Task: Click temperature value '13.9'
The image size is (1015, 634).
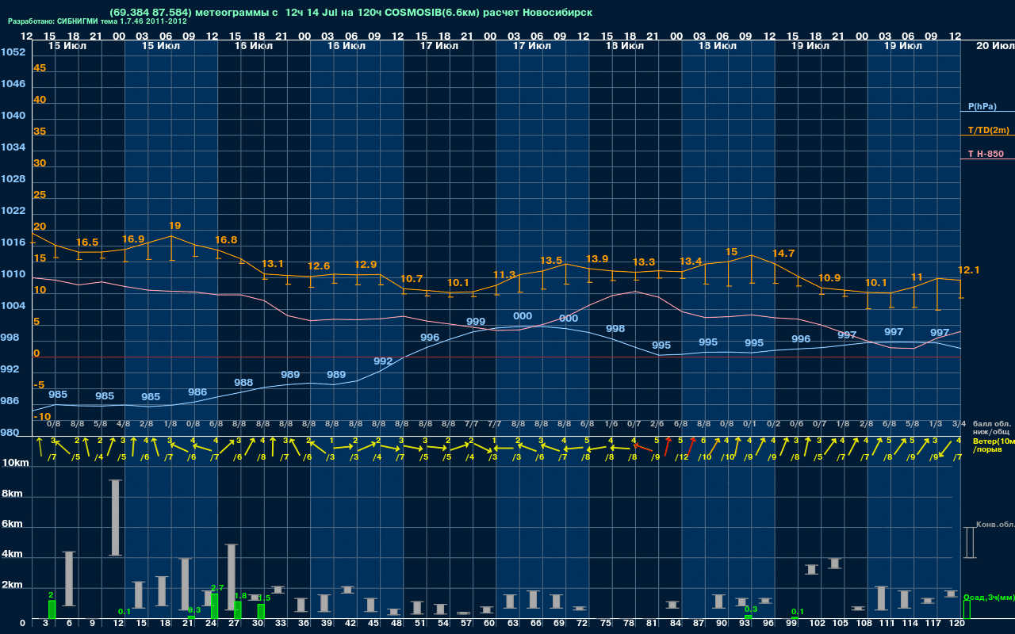Action: coord(597,259)
